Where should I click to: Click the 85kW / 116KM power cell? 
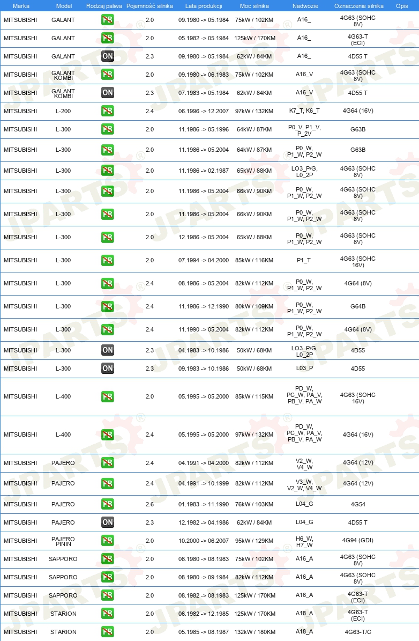point(255,260)
